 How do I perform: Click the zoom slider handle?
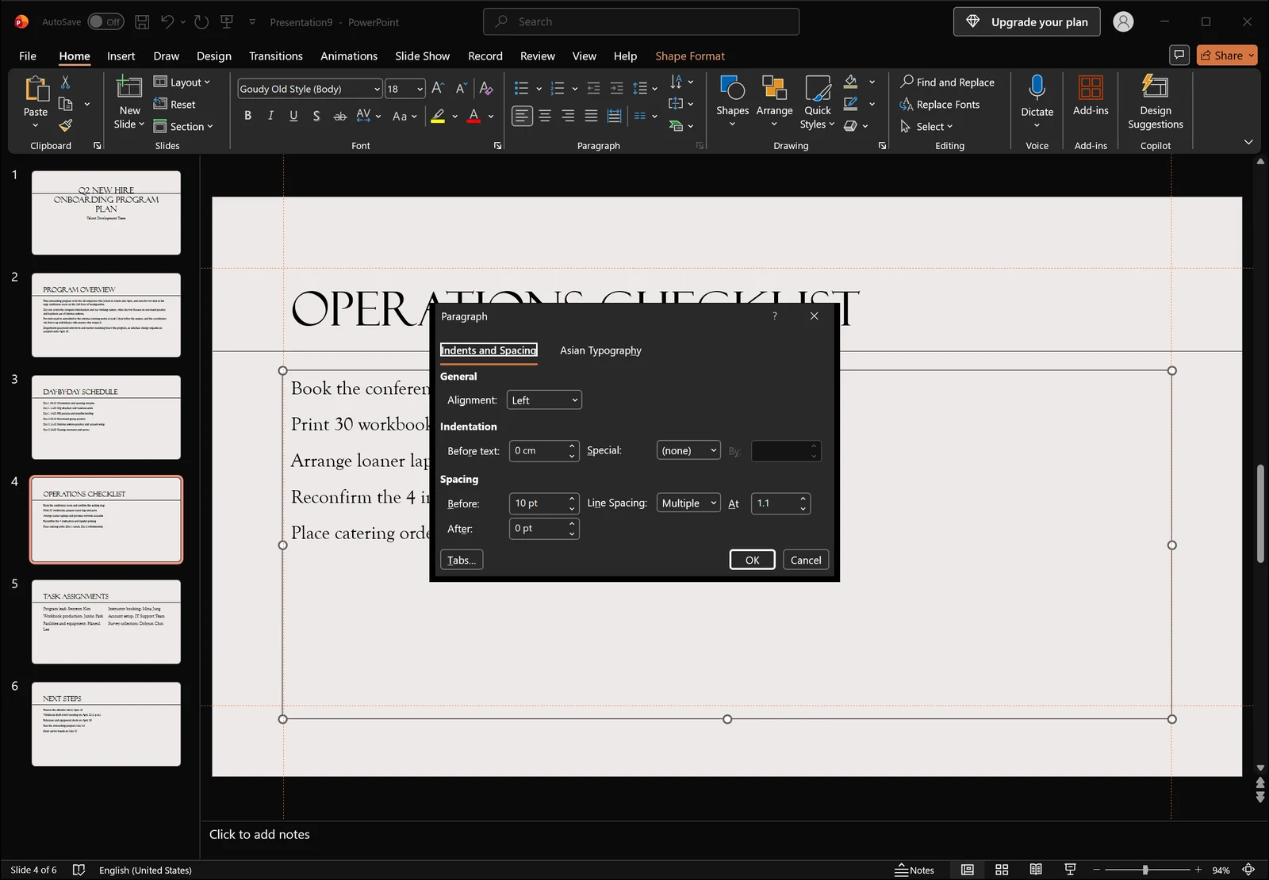point(1145,870)
